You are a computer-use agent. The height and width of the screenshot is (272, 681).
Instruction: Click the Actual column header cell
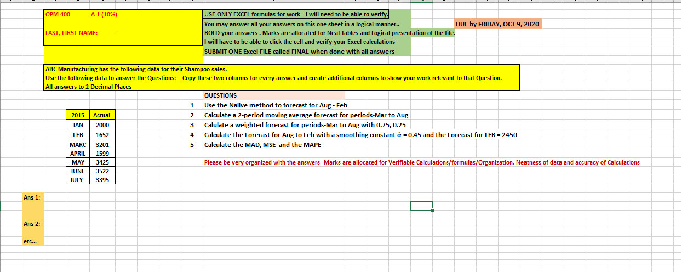(x=102, y=115)
